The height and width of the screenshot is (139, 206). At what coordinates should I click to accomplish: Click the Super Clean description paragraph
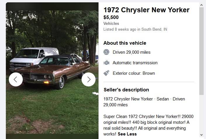pyautogui.click(x=148, y=122)
